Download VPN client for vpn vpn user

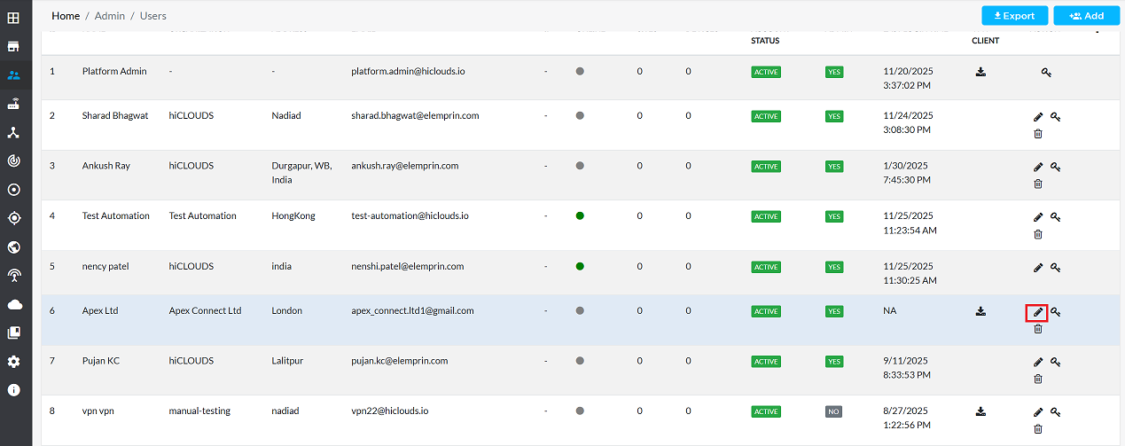coord(980,411)
